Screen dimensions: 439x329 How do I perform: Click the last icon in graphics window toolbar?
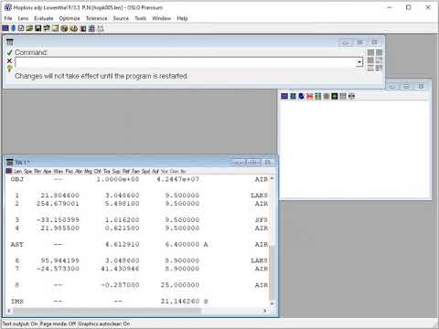pyautogui.click(x=351, y=96)
